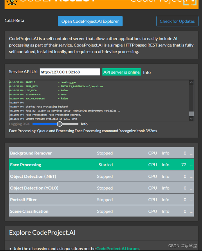Image resolution: width=202 pixels, height=251 pixels.
Task: Click Stopped status of Scene Classification
Action: pos(105,211)
